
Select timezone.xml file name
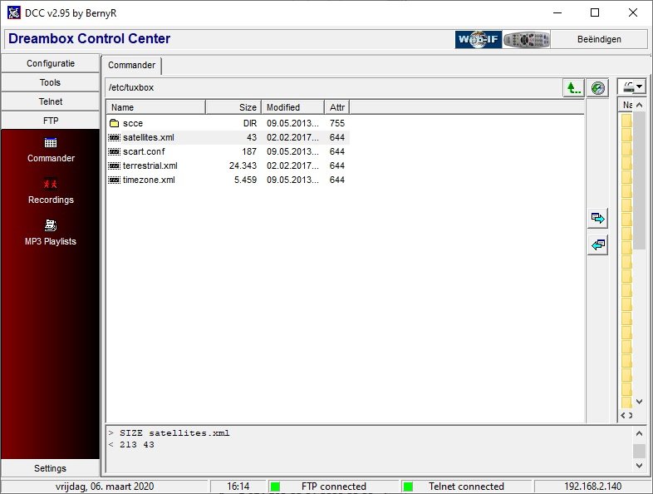(149, 180)
